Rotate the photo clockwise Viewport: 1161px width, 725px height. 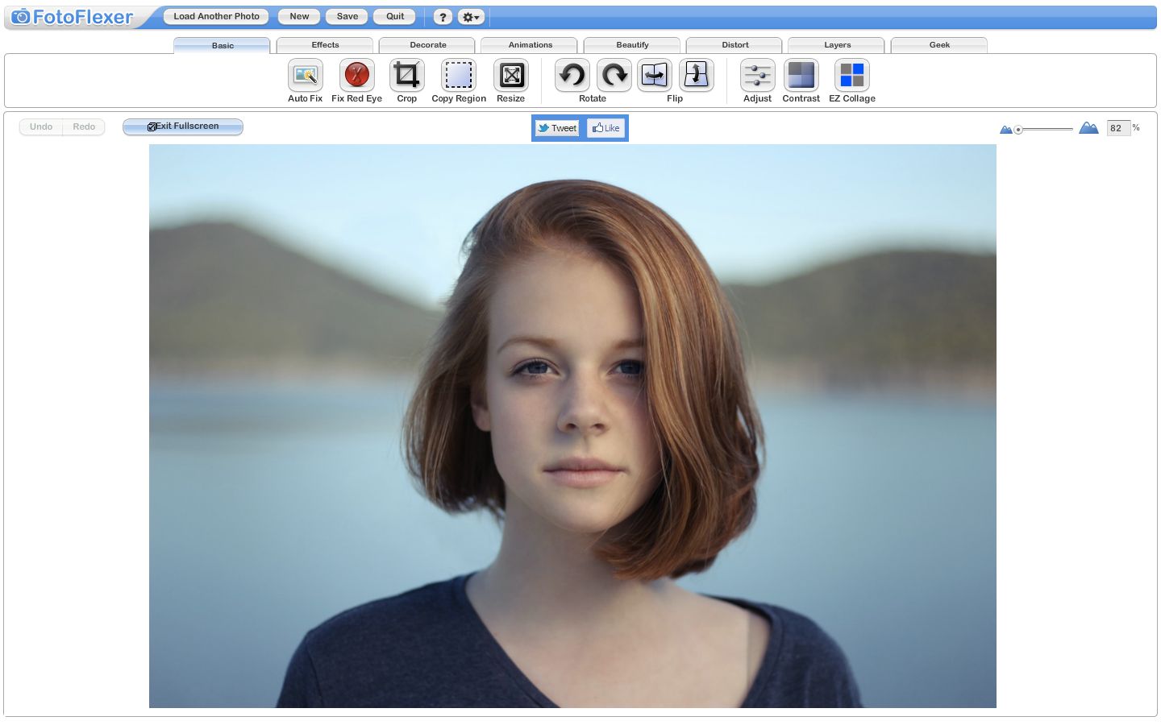click(x=614, y=76)
